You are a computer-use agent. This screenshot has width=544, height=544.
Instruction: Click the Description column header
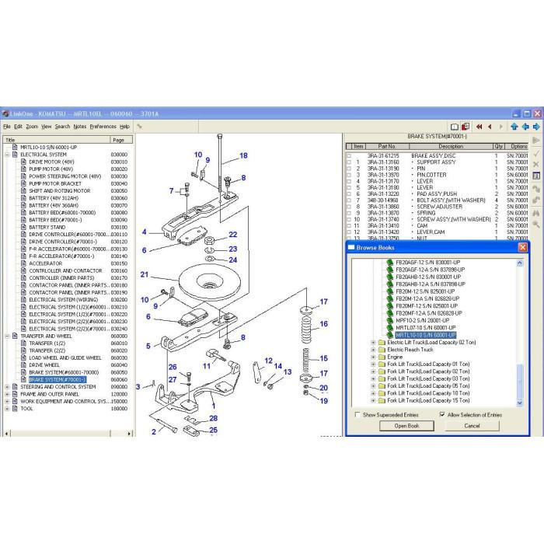[451, 146]
